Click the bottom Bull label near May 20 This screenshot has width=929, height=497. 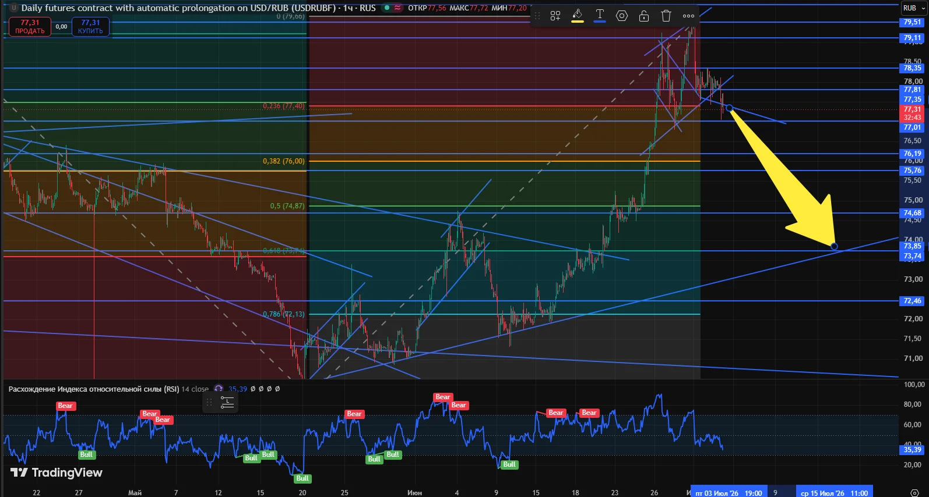pos(302,478)
